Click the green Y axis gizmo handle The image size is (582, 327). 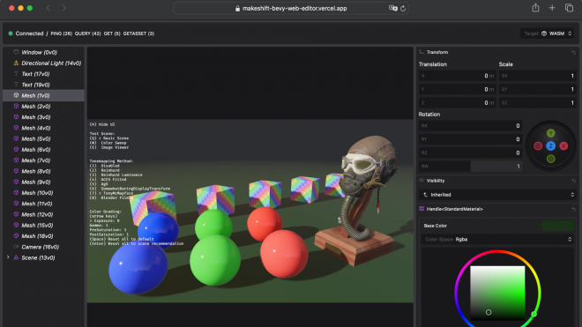551,133
